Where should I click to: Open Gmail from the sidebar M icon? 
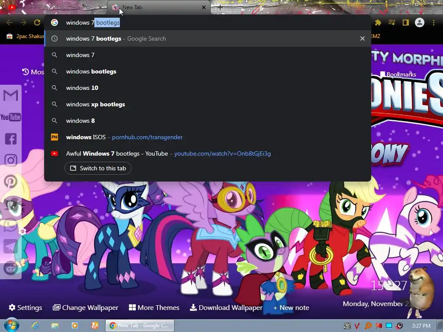[x=11, y=96]
